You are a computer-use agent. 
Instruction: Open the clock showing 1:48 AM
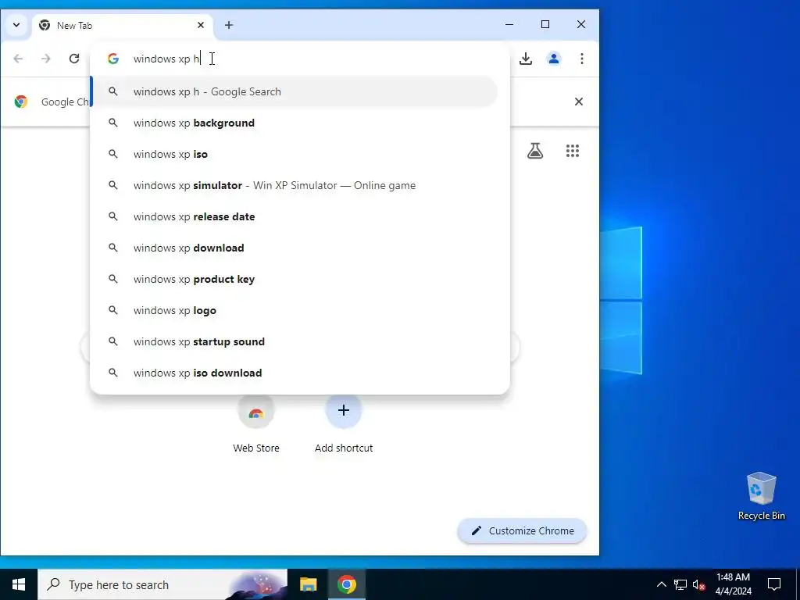733,584
